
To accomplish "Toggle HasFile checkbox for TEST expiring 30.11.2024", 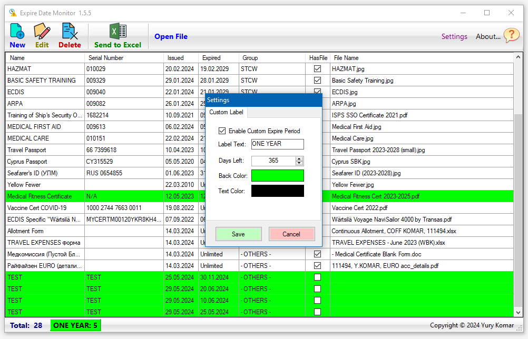I will pyautogui.click(x=317, y=277).
